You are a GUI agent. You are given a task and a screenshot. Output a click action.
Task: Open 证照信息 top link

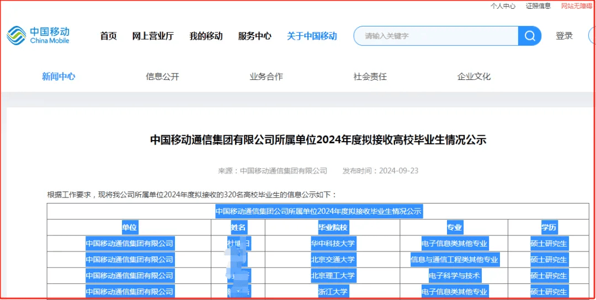pos(538,6)
